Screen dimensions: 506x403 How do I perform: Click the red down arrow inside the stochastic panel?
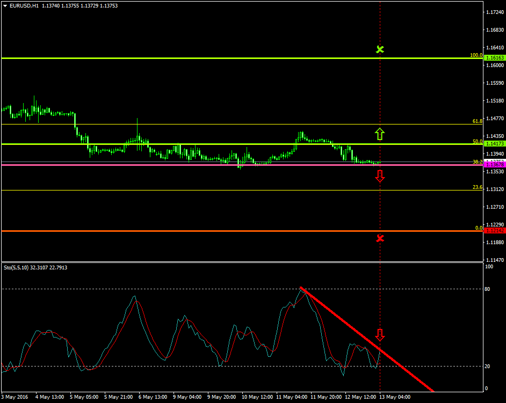click(381, 335)
